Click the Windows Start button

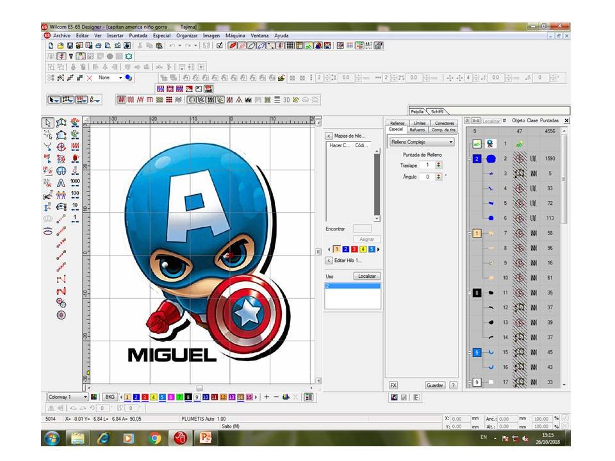[x=52, y=438]
